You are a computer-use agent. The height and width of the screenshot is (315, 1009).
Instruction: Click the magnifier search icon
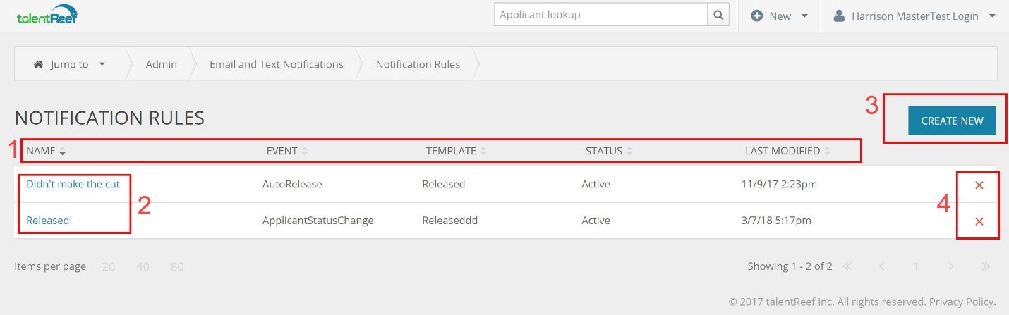[x=718, y=15]
